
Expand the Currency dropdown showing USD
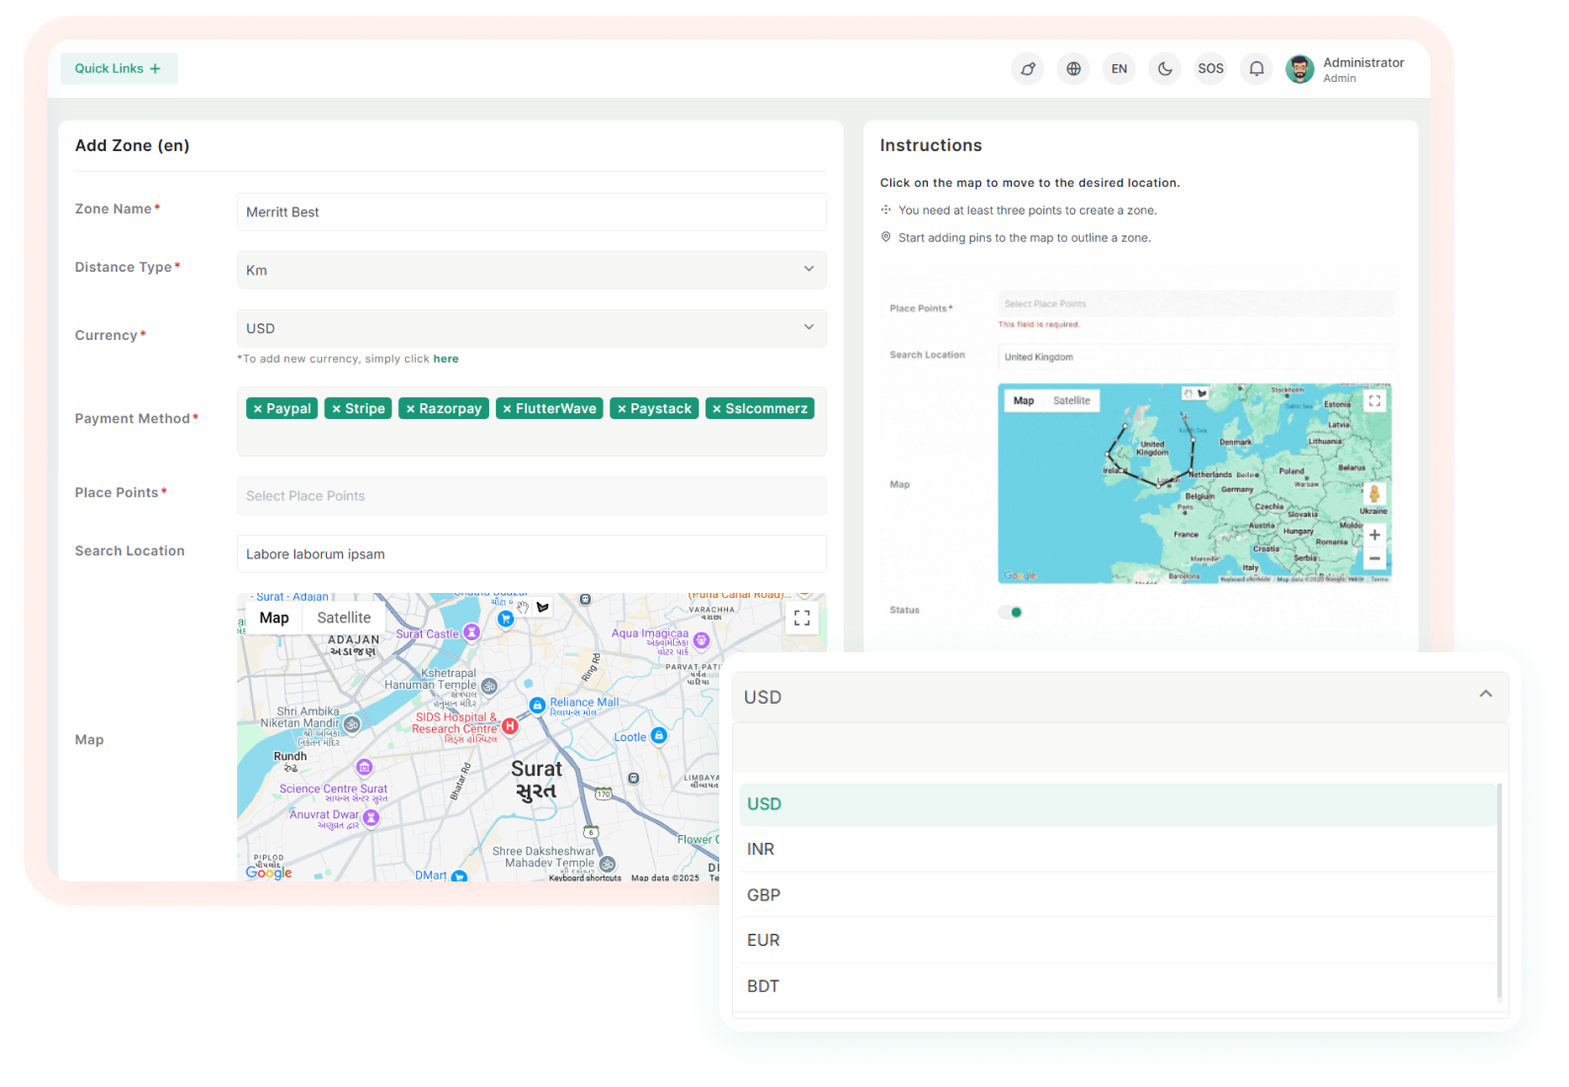tap(531, 328)
